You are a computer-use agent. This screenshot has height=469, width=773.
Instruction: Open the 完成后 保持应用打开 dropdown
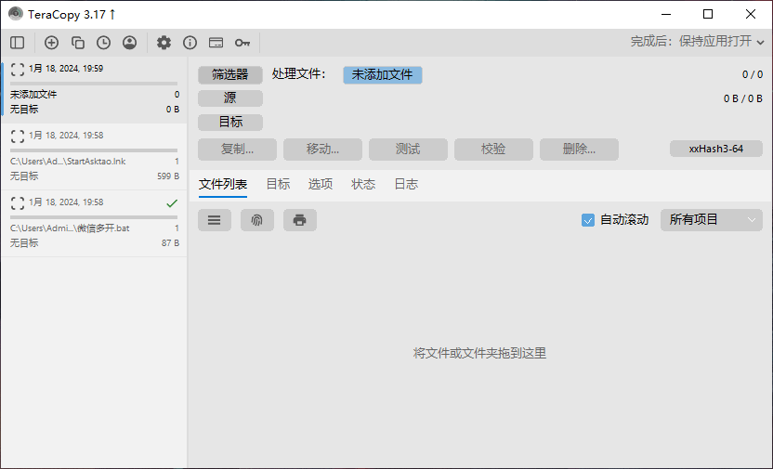click(697, 42)
